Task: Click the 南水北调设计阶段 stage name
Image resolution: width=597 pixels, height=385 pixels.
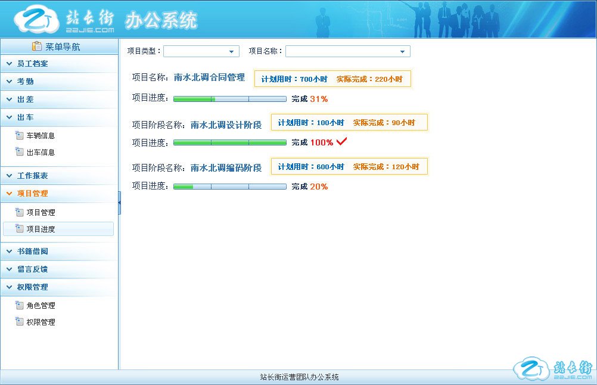Action: tap(226, 125)
